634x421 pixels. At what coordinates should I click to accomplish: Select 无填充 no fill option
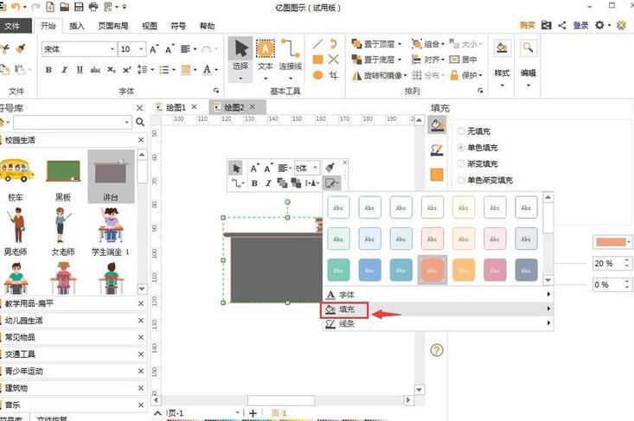[x=461, y=131]
